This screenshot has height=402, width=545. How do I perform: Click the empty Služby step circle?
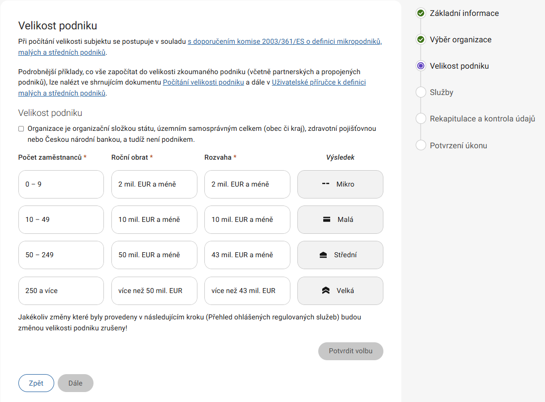pos(421,93)
